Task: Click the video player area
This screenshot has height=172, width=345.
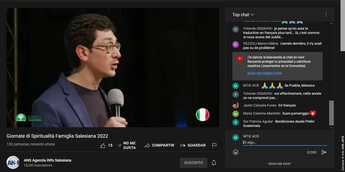Action: click(x=113, y=68)
